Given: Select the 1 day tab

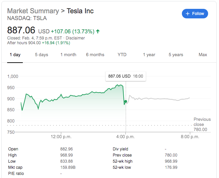Looking at the screenshot, I should [15, 55].
